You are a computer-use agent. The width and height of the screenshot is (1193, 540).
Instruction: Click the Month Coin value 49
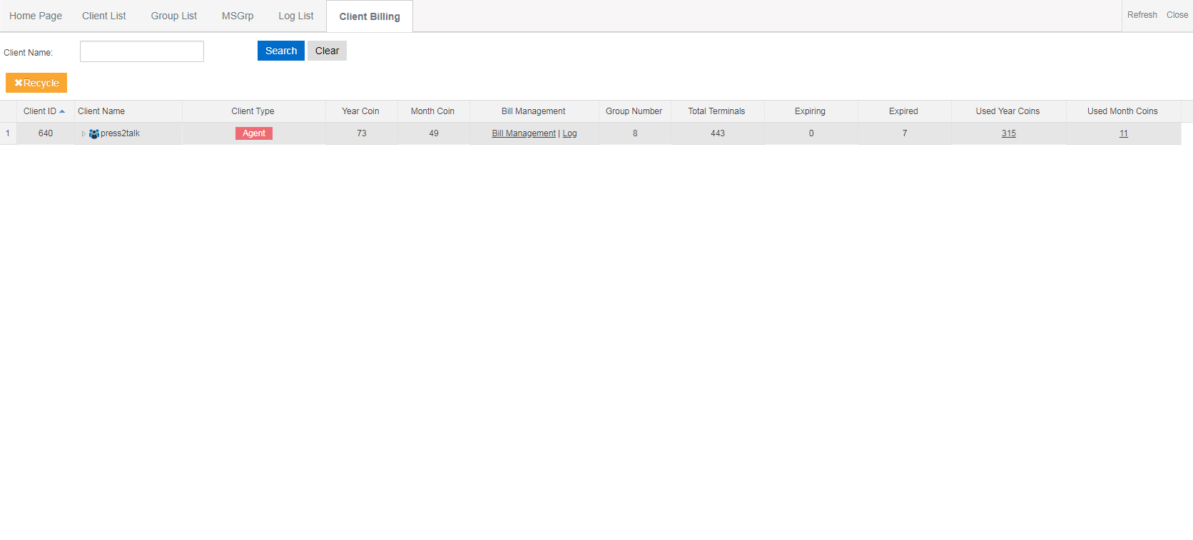coord(434,133)
